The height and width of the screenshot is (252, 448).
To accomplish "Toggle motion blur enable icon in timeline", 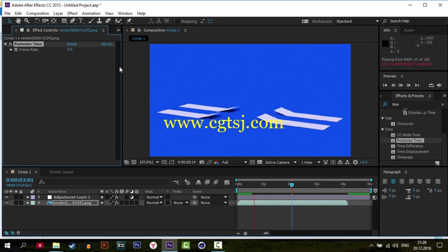I will (216, 182).
